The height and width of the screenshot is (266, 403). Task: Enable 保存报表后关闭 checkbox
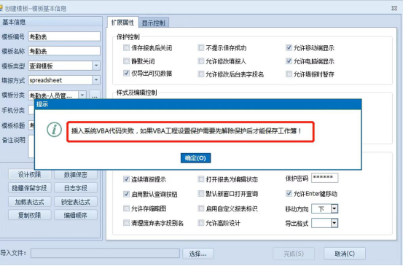127,48
